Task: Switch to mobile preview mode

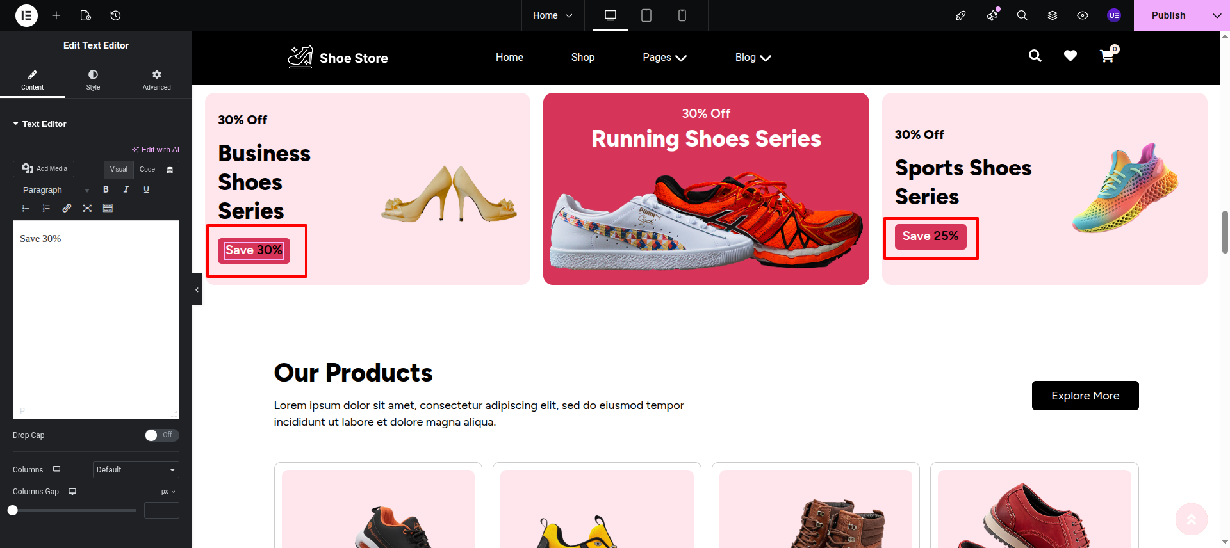Action: 682,15
